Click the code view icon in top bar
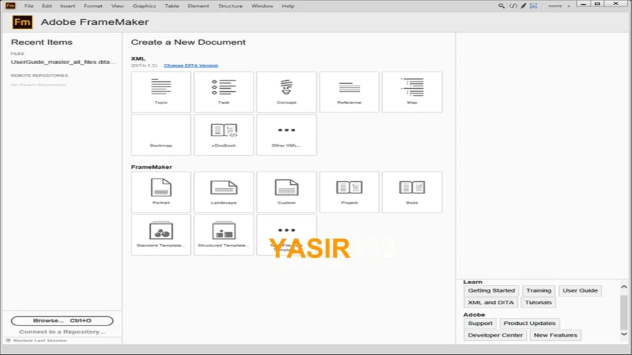Image resolution: width=632 pixels, height=355 pixels. click(513, 6)
